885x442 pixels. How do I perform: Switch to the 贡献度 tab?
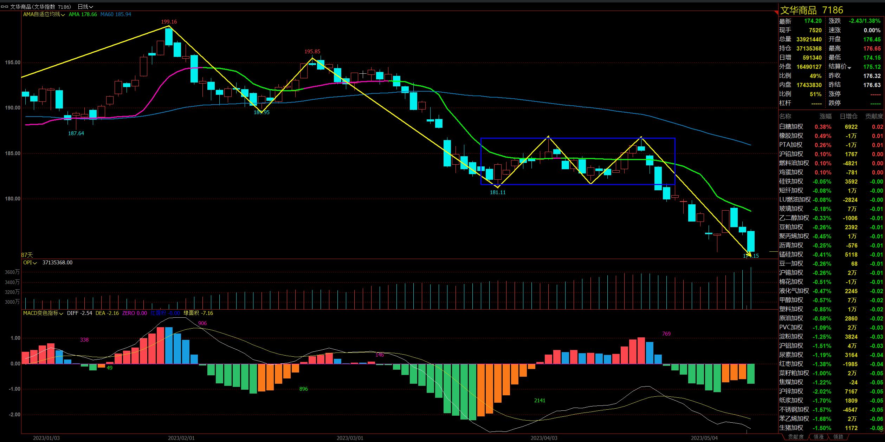pyautogui.click(x=795, y=437)
